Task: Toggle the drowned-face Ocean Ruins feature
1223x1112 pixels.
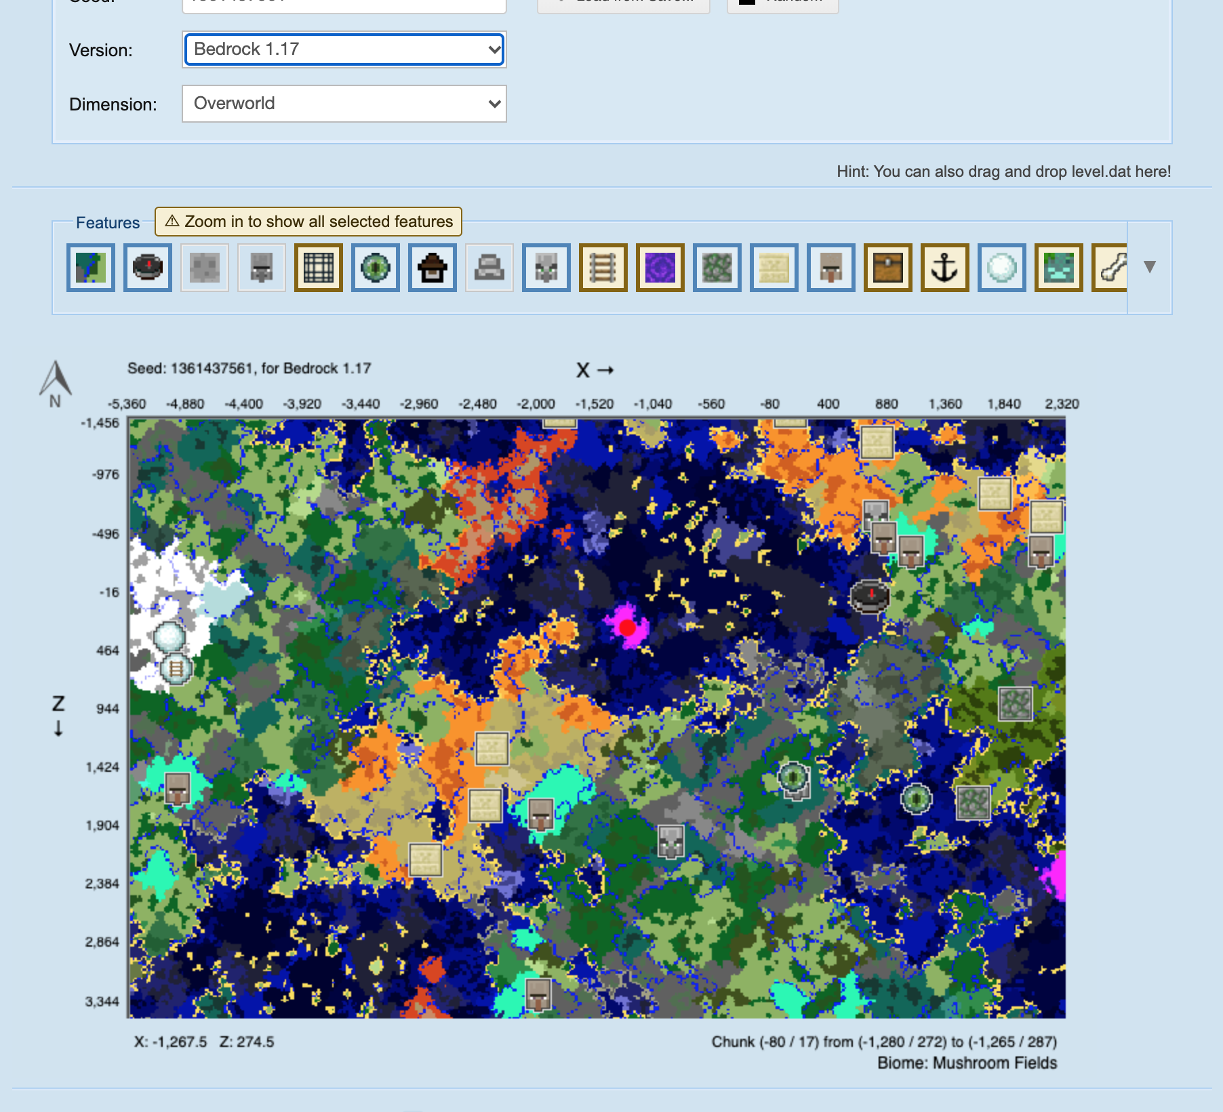Action: pos(1059,268)
